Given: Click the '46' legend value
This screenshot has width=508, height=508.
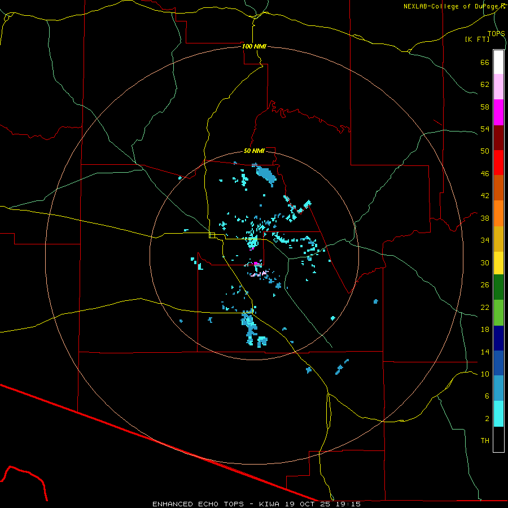Looking at the screenshot, I should (485, 174).
